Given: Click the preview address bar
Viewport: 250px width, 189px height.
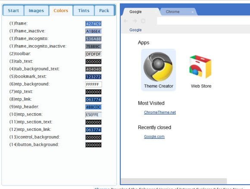Looking at the screenshot, I should coord(203,21).
